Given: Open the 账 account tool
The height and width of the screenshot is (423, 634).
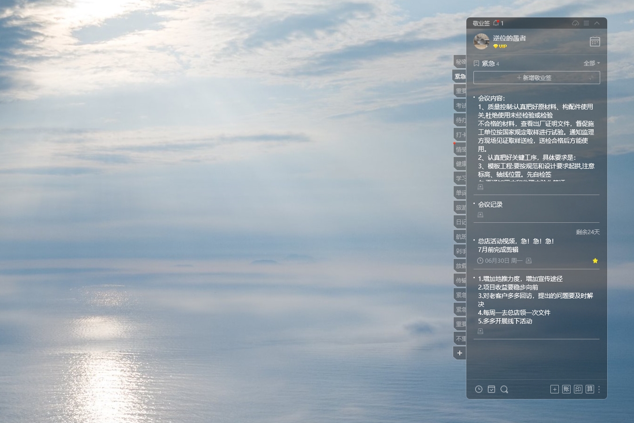Looking at the screenshot, I should 566,389.
